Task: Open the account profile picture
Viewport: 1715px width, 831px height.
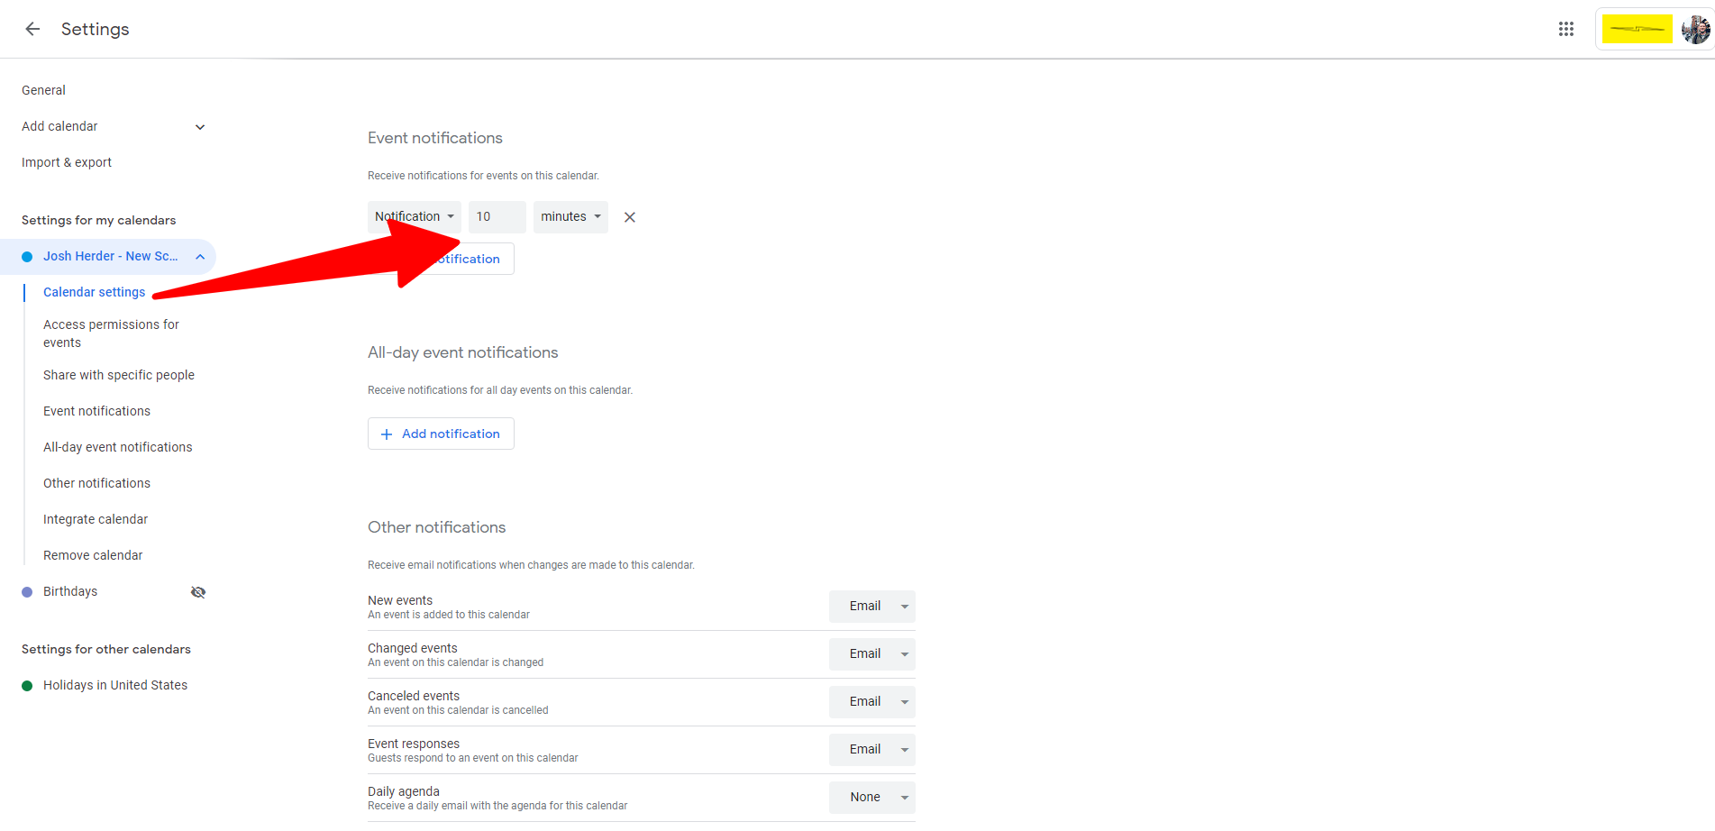Action: (x=1695, y=29)
